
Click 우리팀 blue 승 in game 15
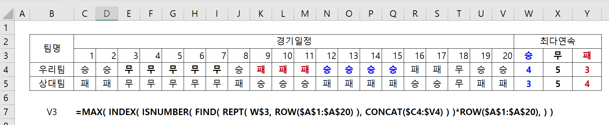[393, 70]
